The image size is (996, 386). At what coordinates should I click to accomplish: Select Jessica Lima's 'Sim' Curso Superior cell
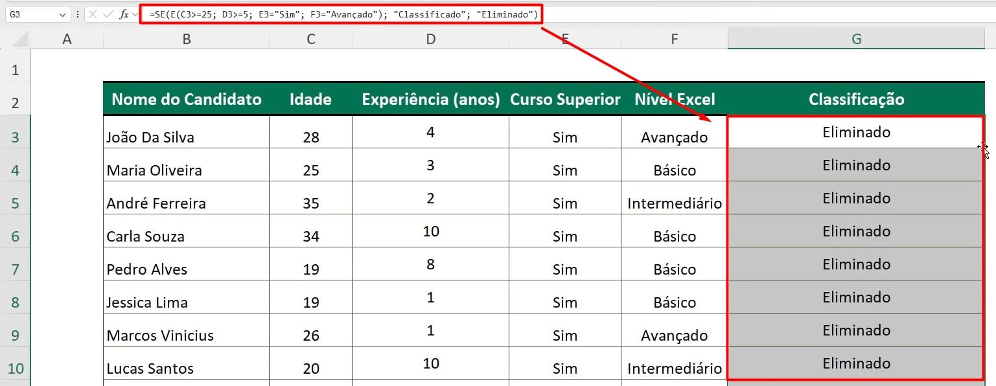[565, 297]
